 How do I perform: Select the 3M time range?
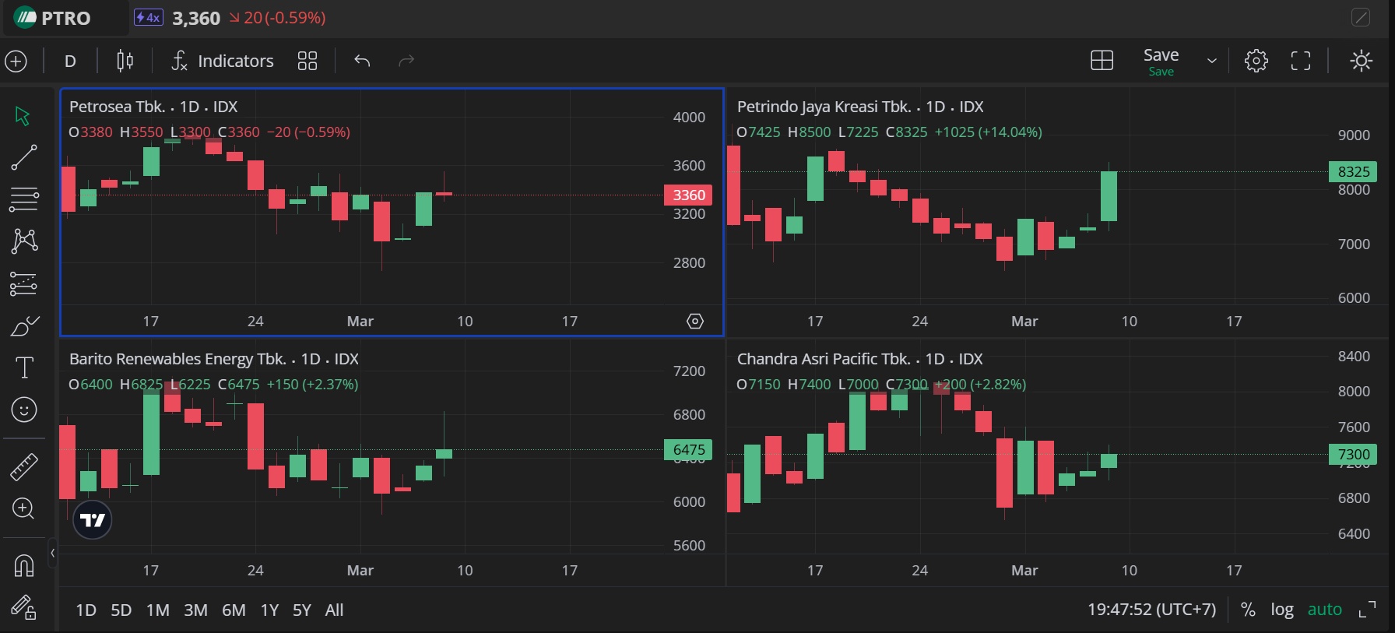[x=195, y=610]
